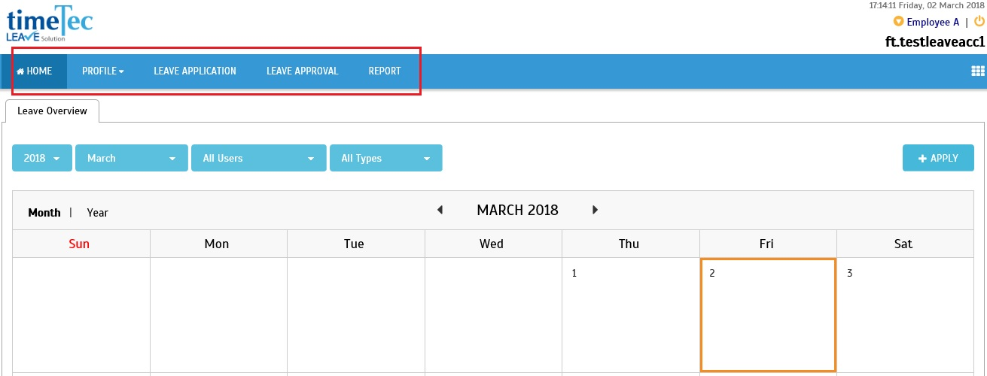This screenshot has width=987, height=376.
Task: Select the Leave Overview tab
Action: point(53,111)
